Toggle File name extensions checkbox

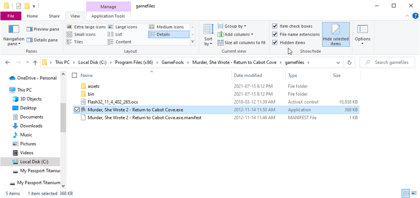(275, 34)
